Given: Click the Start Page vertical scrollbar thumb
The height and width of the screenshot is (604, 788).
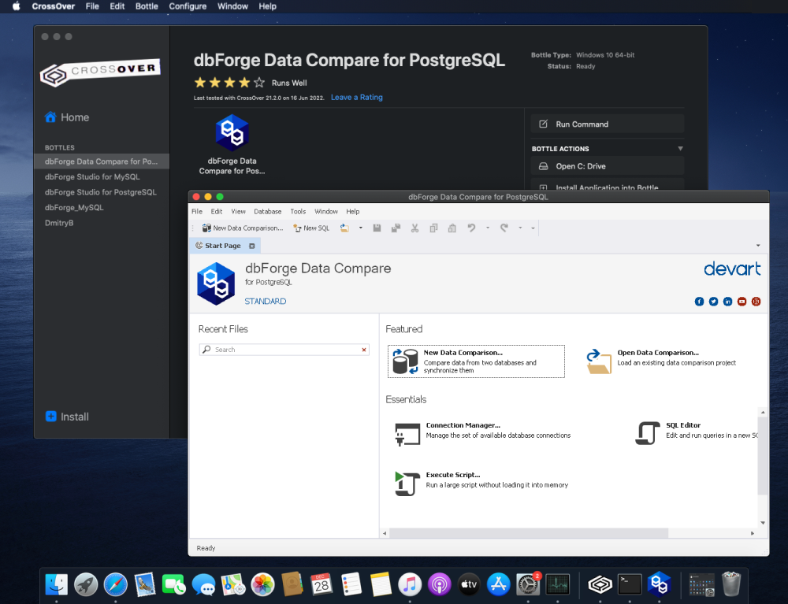Looking at the screenshot, I should 762,455.
